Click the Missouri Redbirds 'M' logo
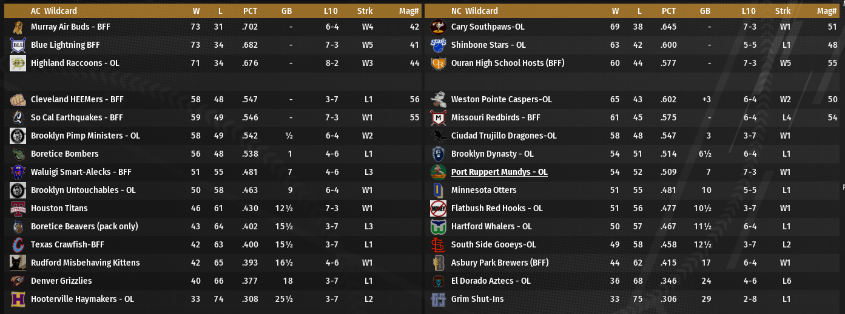This screenshot has height=314, width=845. click(438, 118)
